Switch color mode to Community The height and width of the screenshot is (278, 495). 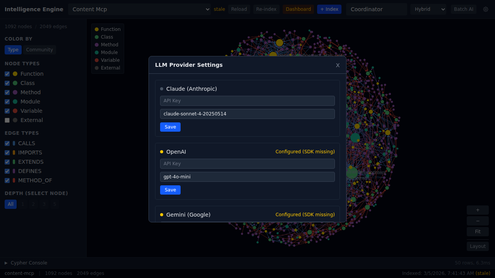pos(39,50)
